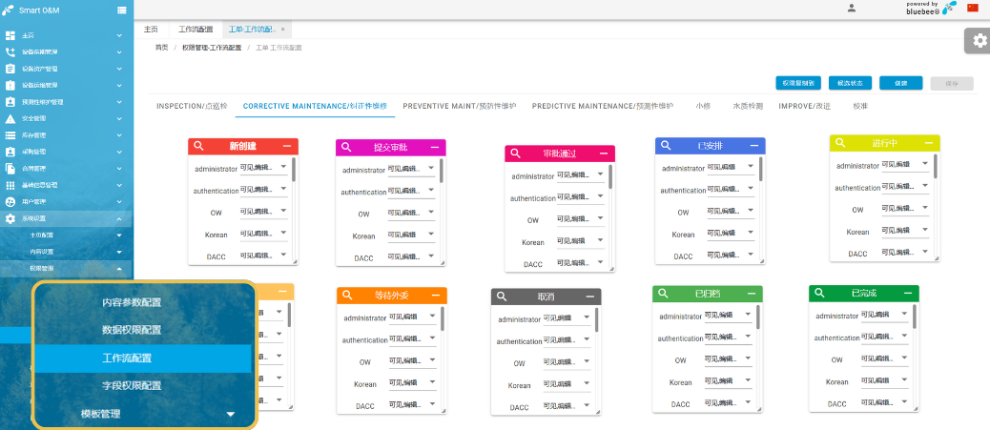Viewport: 990px width, 430px height.
Task: Select the PREDICTIVE MAINTENANCE tab
Action: 603,106
